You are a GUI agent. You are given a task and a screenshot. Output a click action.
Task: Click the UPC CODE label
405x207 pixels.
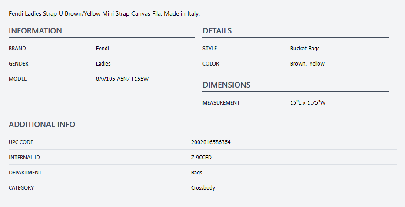point(21,142)
